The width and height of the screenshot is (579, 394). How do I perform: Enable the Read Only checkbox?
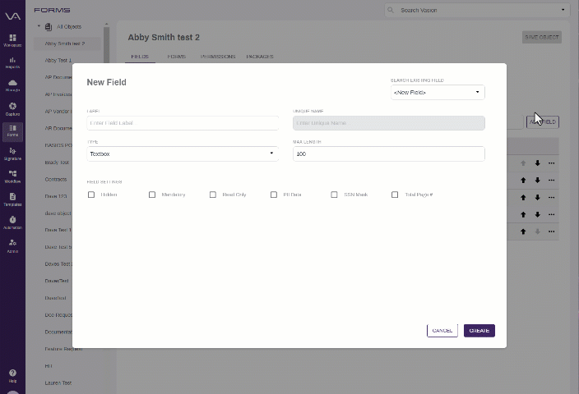[213, 195]
